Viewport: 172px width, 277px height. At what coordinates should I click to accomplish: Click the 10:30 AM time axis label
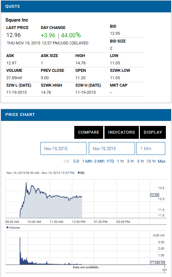click(34, 222)
